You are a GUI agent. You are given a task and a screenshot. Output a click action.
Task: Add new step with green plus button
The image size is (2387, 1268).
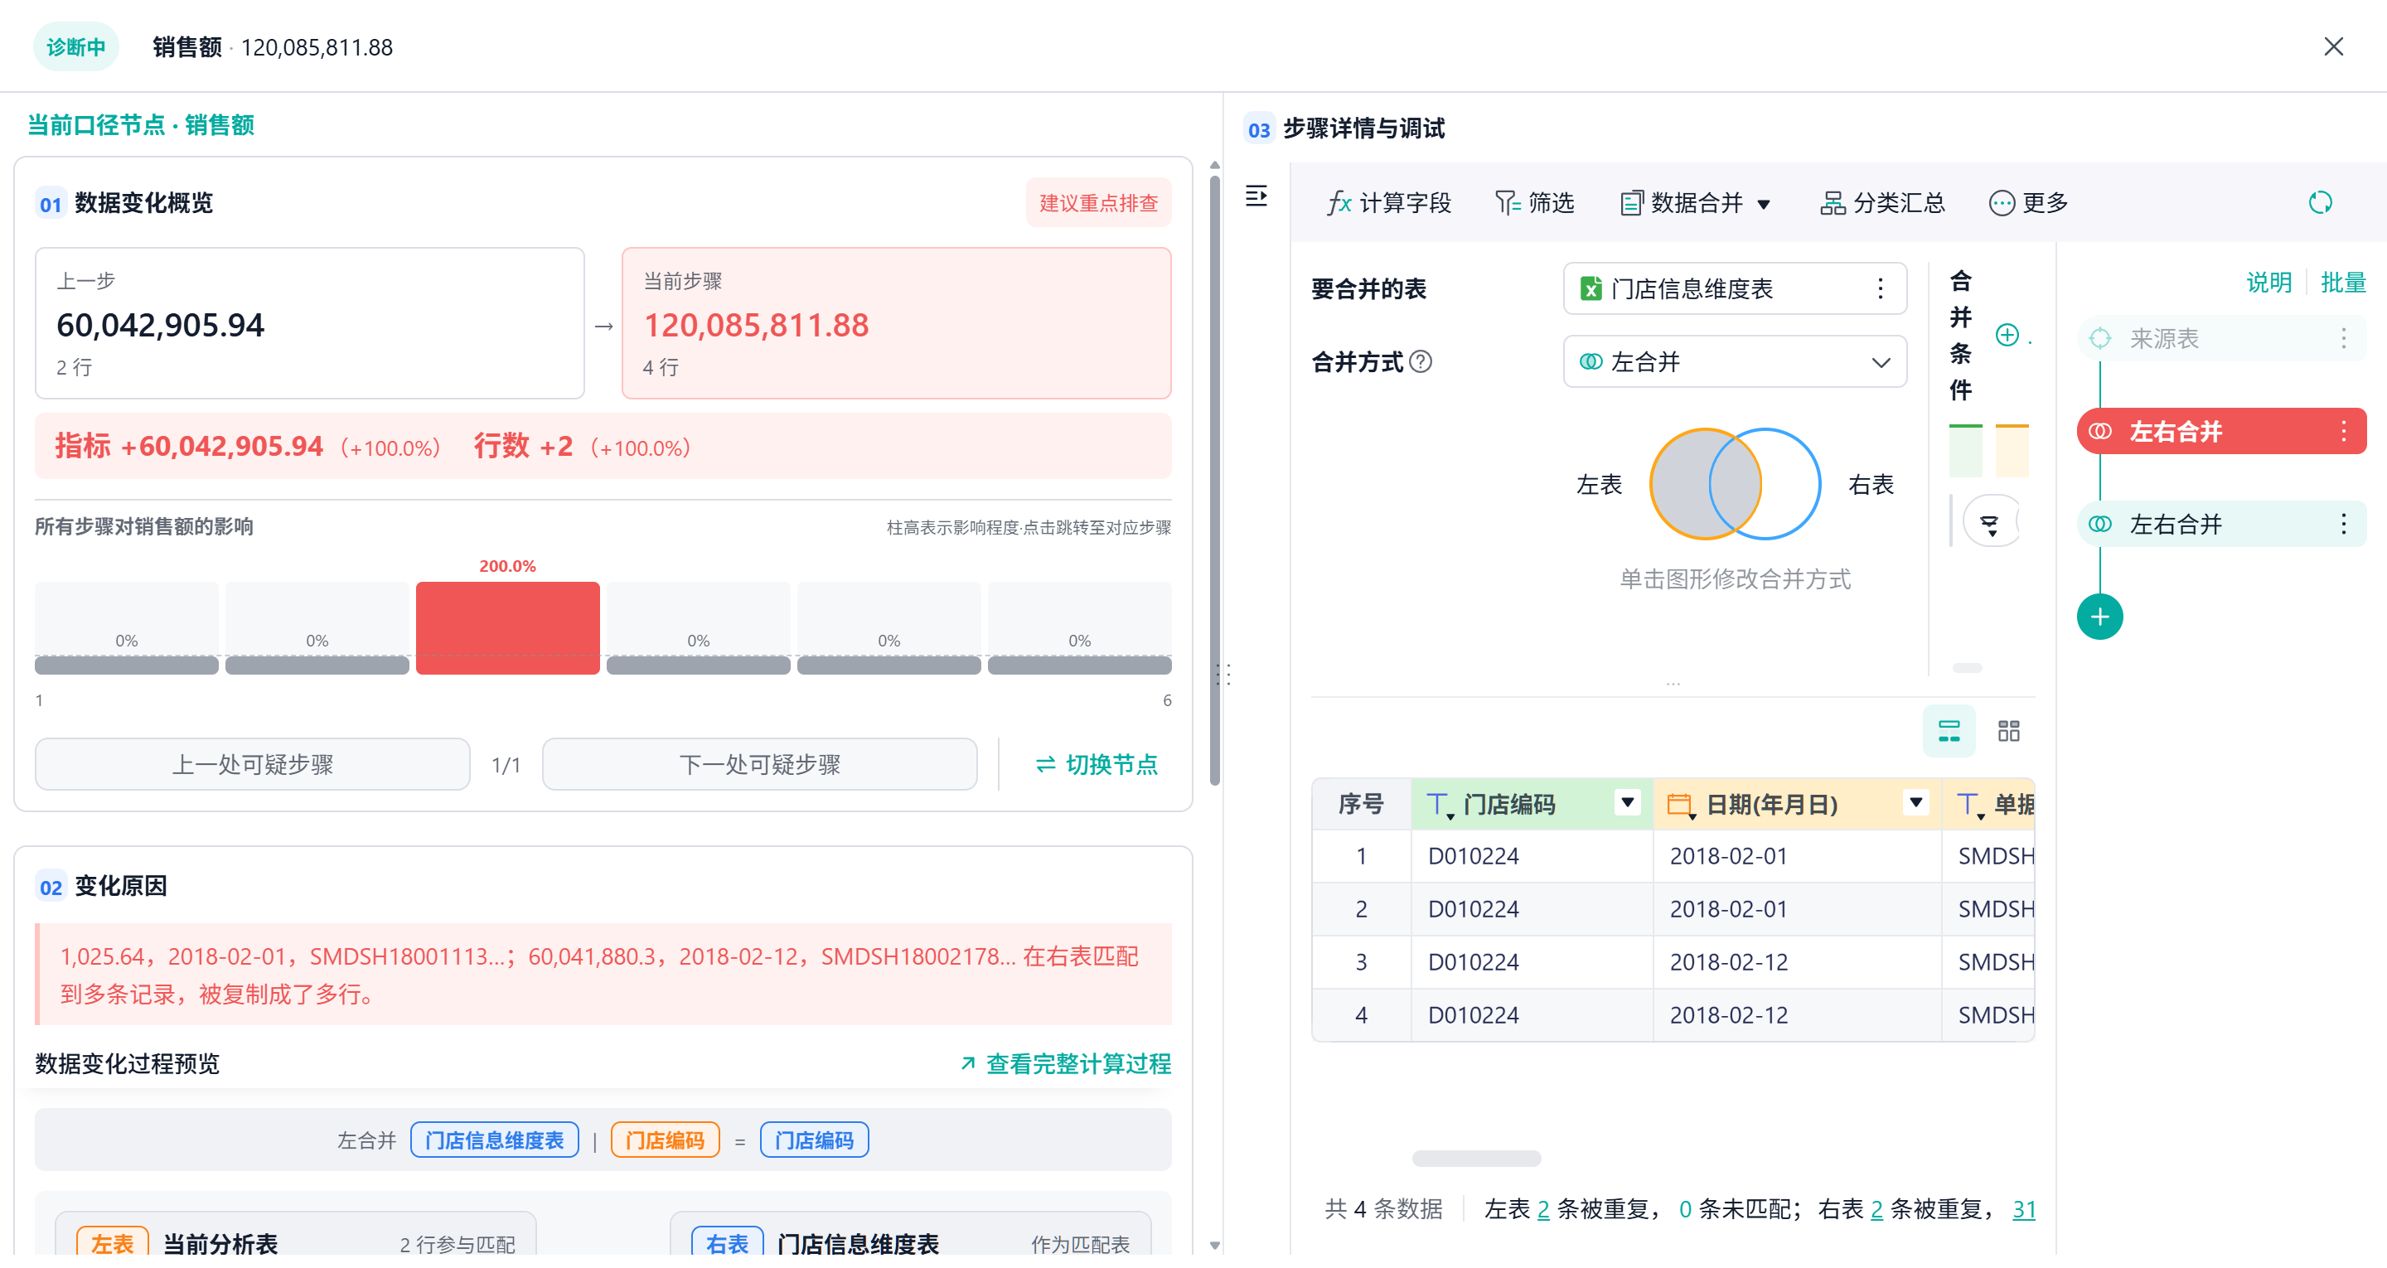click(x=2099, y=617)
